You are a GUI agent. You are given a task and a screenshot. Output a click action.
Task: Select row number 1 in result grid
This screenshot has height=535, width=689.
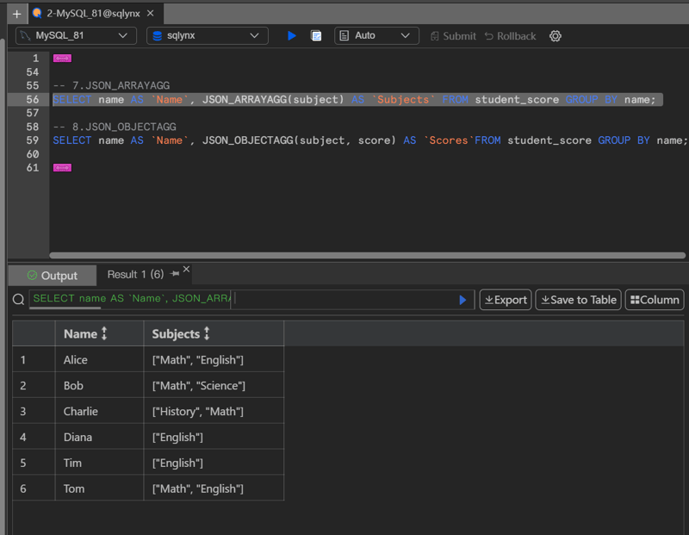34,359
